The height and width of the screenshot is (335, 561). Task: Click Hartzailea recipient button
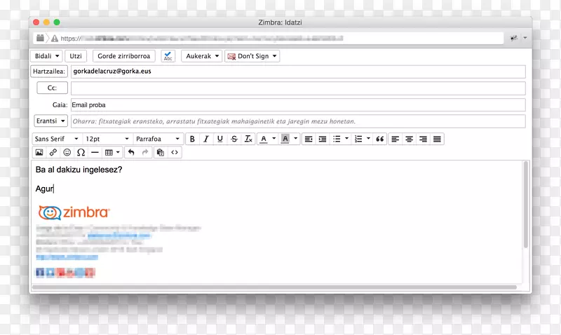click(49, 71)
